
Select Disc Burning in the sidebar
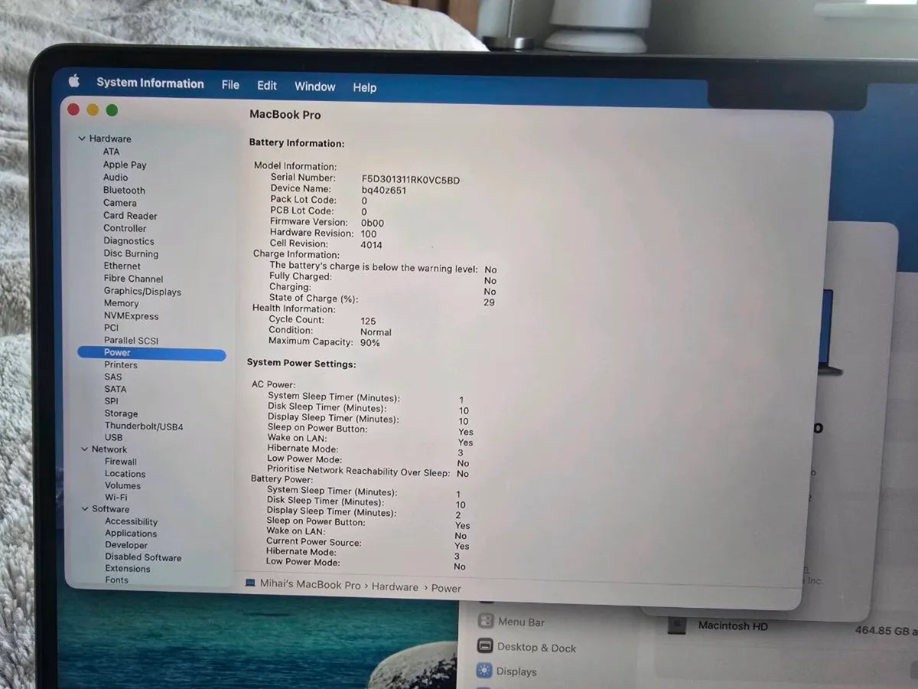pyautogui.click(x=131, y=253)
